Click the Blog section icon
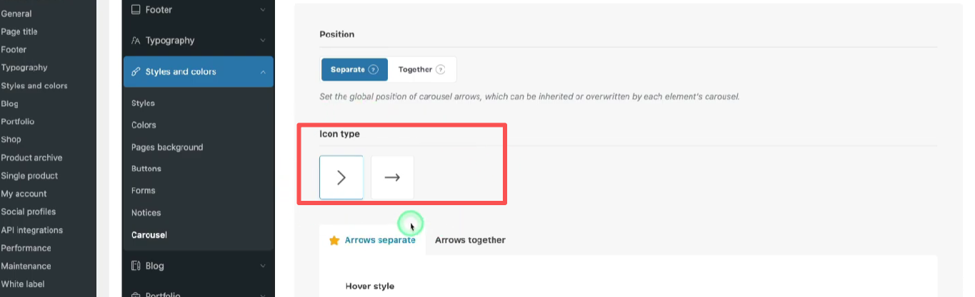975x297 pixels. pyautogui.click(x=136, y=266)
